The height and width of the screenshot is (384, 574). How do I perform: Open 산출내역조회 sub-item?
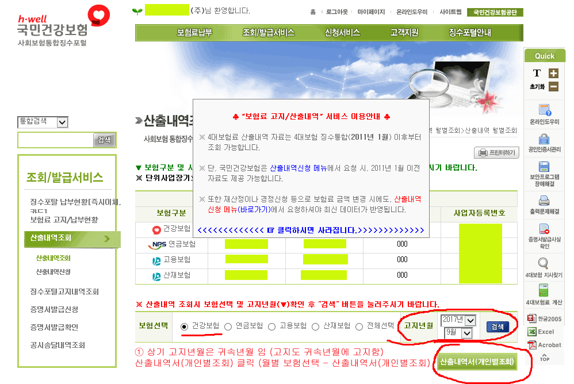[53, 258]
